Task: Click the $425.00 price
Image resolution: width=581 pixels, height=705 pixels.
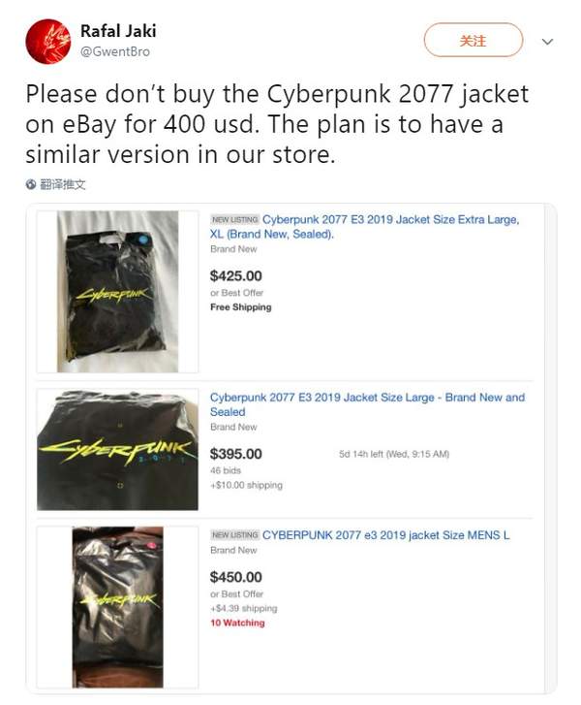Action: pyautogui.click(x=235, y=275)
